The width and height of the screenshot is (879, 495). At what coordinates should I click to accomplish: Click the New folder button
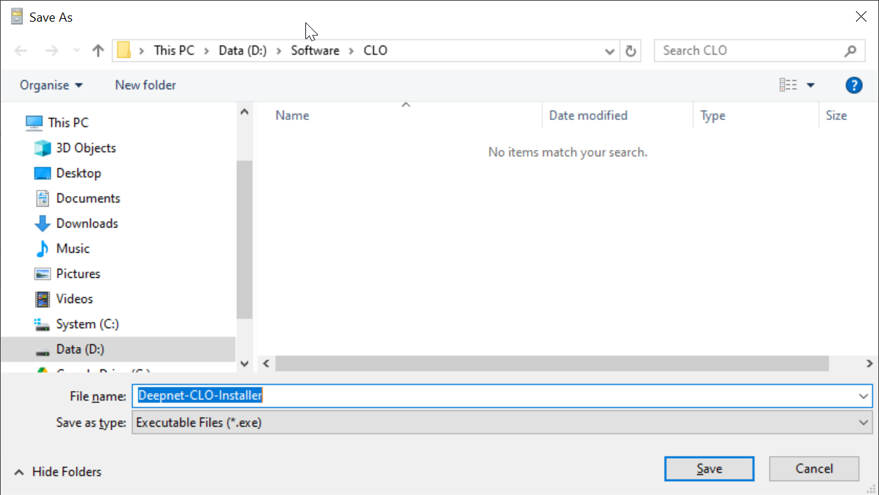click(x=145, y=85)
